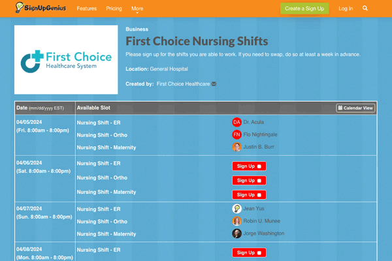Sign up for 04/06 Maternity shift

coord(249,194)
